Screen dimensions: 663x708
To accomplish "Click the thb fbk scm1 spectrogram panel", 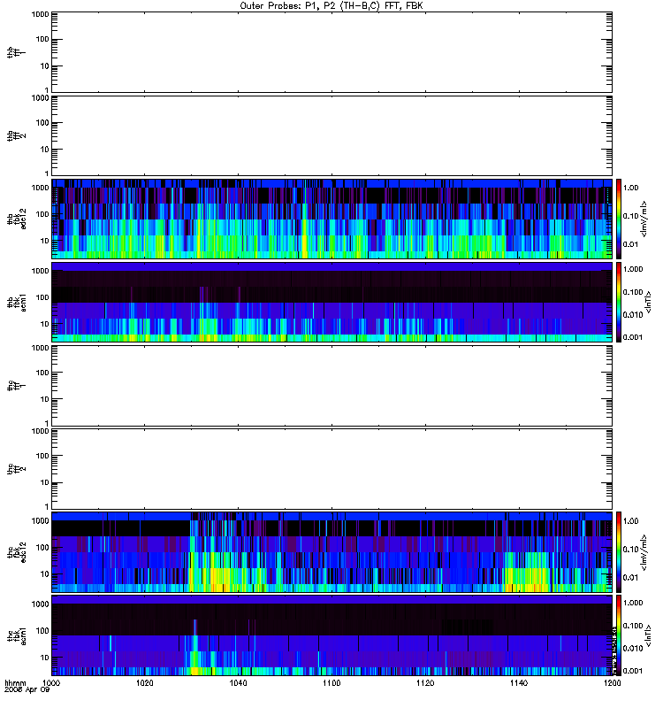I will click(332, 302).
